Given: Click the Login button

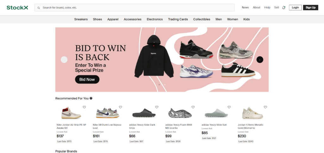Looking at the screenshot, I should pyautogui.click(x=295, y=8).
